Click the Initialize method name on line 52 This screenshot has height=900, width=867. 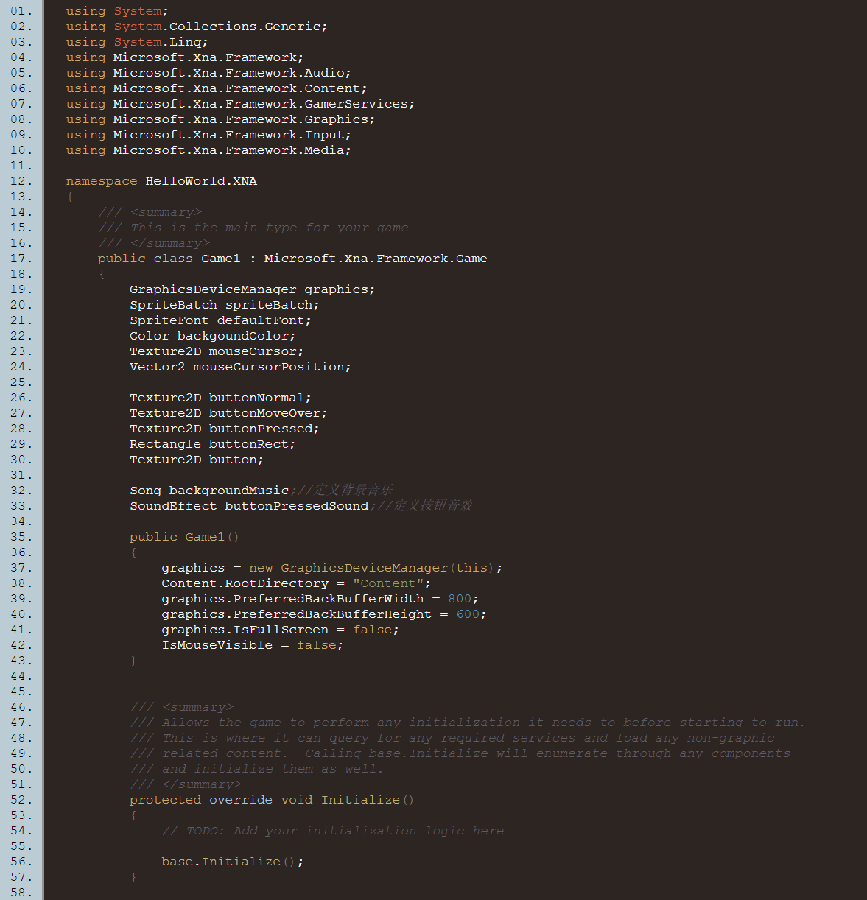(x=360, y=800)
